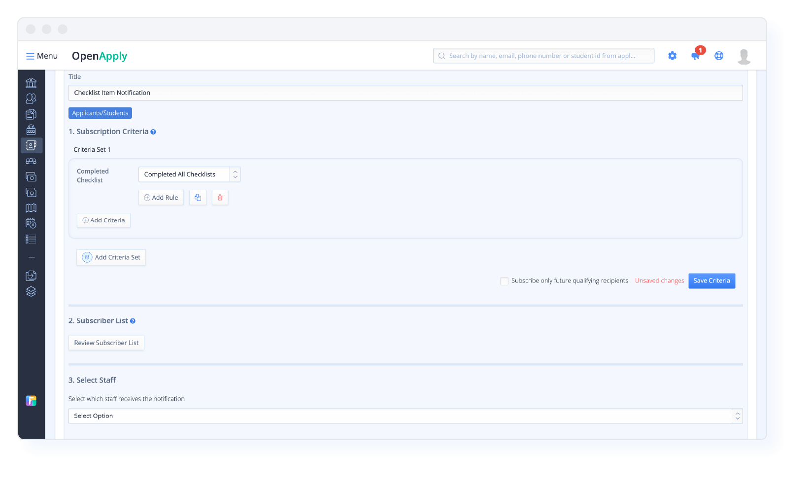Click the red trash delete rule icon
Viewport: 812px width, 488px height.
click(220, 198)
